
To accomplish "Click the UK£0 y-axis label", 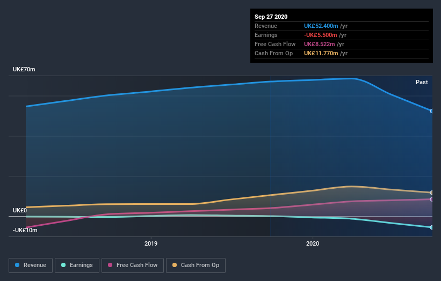I will [x=20, y=210].
